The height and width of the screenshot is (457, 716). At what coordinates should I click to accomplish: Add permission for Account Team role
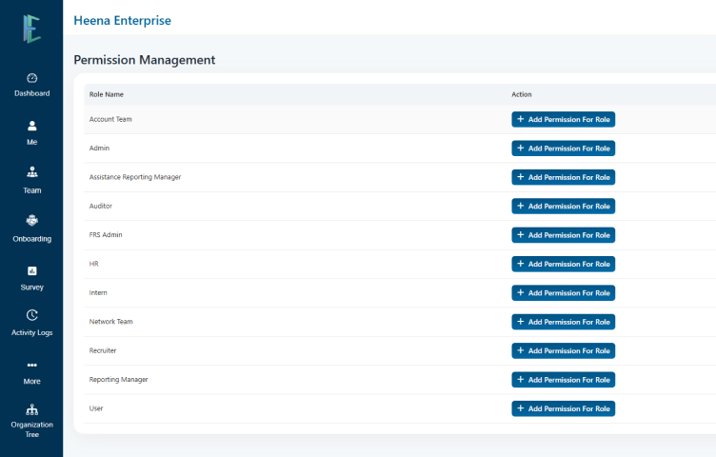pos(563,119)
